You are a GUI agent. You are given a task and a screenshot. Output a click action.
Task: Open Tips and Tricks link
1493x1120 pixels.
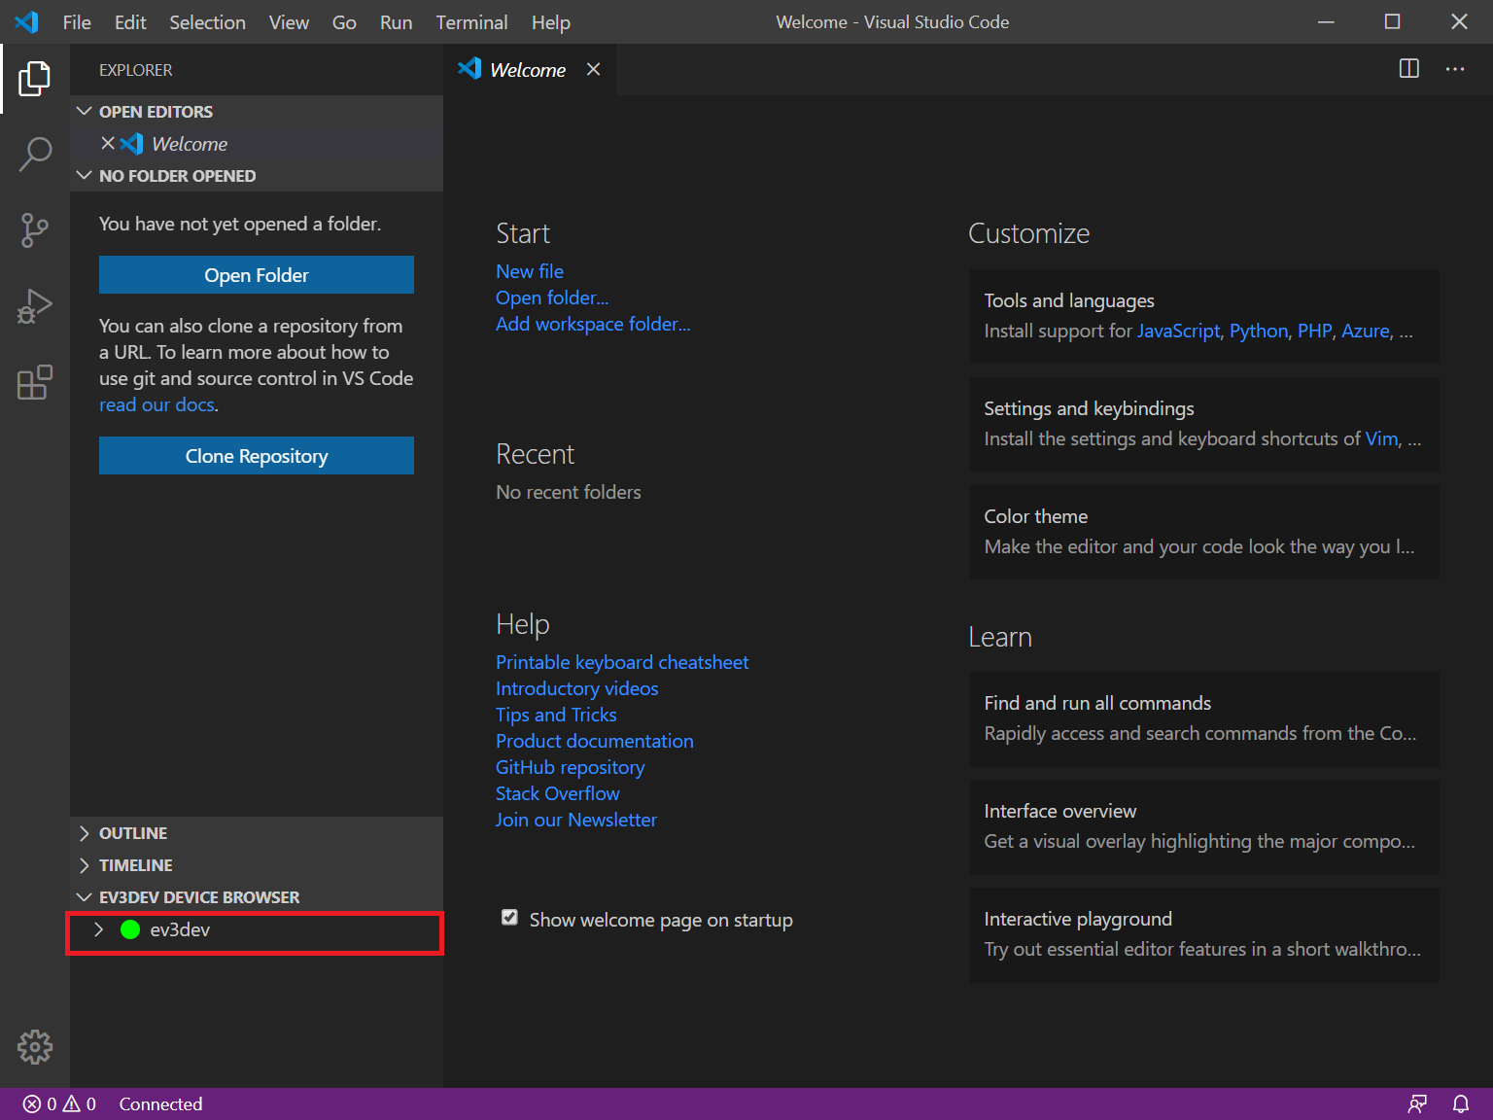tap(556, 715)
